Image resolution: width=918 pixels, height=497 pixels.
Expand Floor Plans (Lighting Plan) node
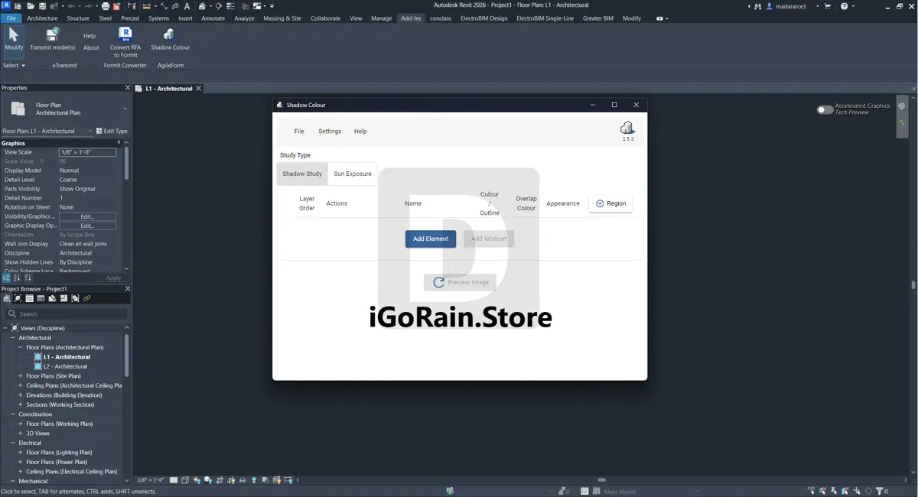(x=21, y=453)
